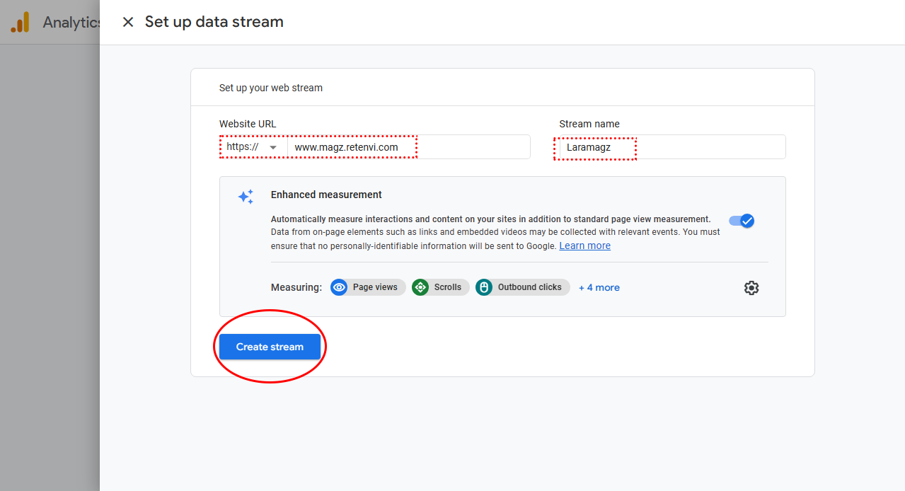
Task: Click the Google Analytics logo
Action: 20,22
